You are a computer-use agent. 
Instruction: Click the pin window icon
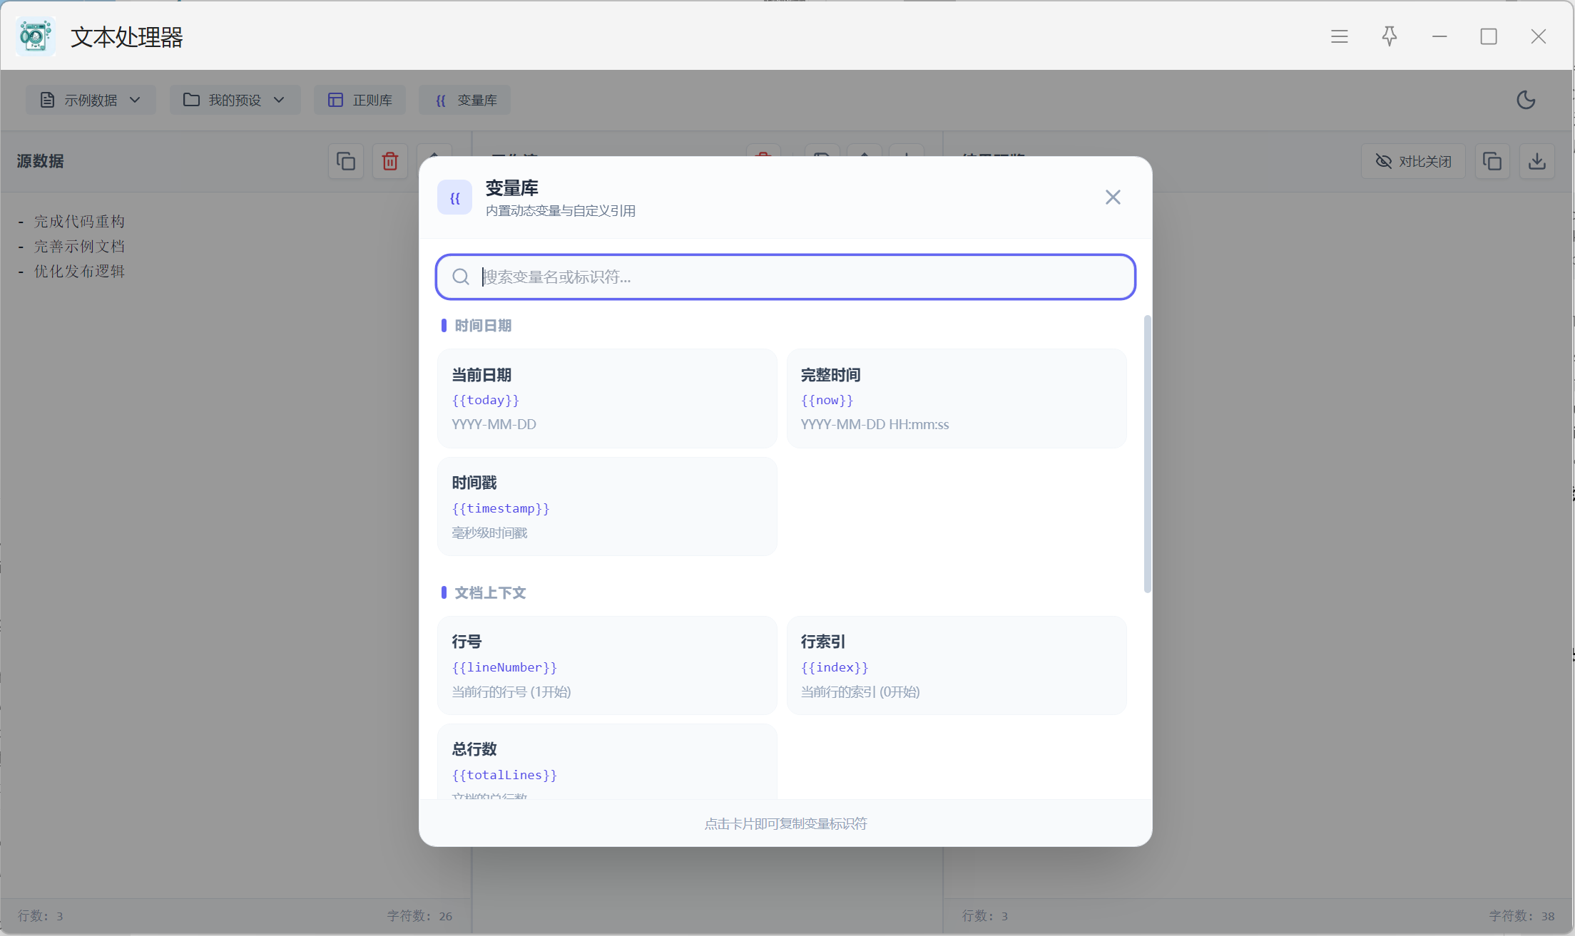pos(1389,36)
